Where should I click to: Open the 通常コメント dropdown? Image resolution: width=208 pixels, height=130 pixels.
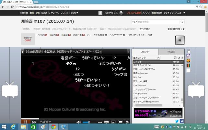coord(146,58)
